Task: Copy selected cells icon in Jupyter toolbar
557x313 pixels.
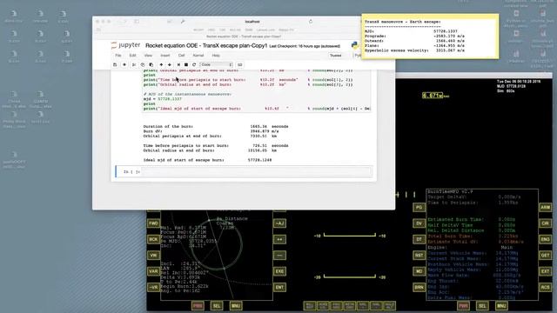Action: [143, 64]
